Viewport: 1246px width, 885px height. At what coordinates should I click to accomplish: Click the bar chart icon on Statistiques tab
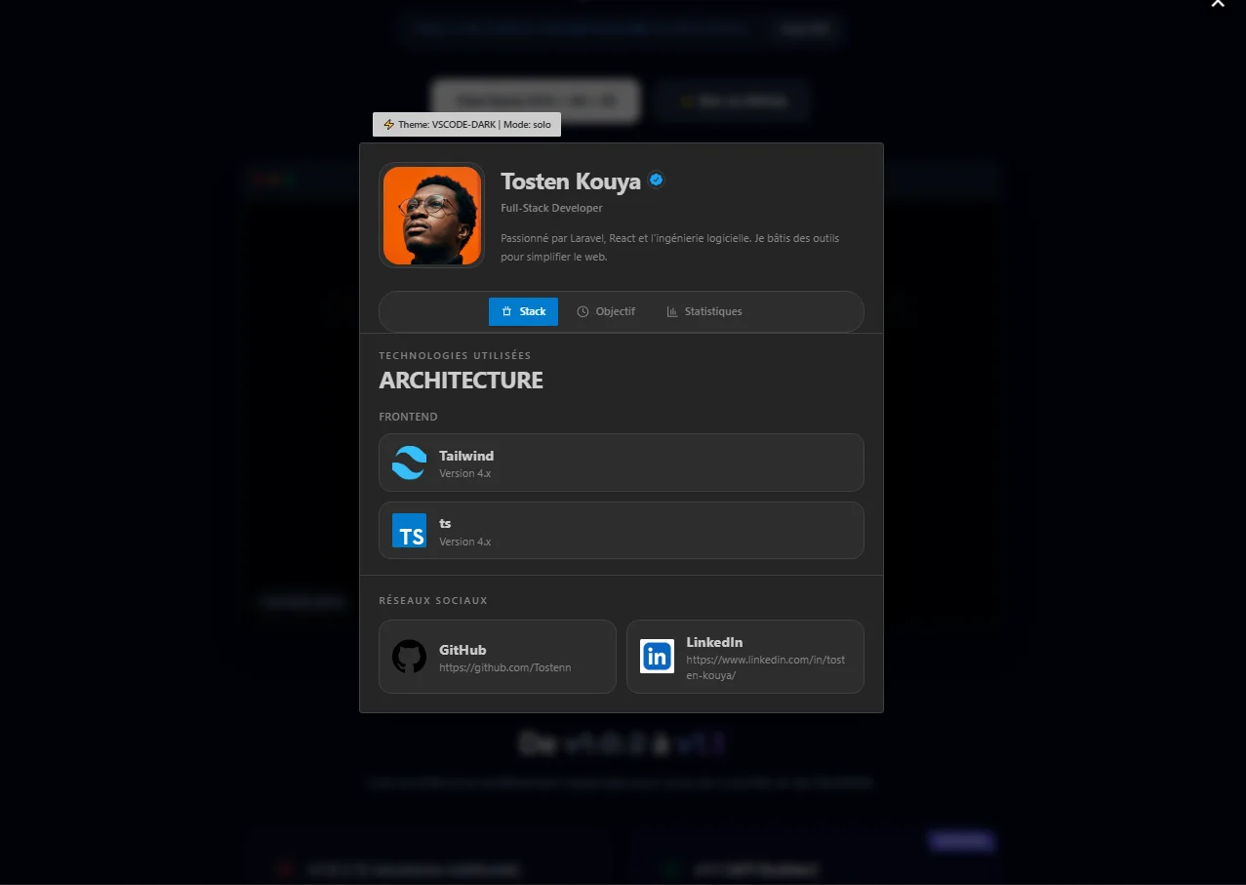coord(671,311)
